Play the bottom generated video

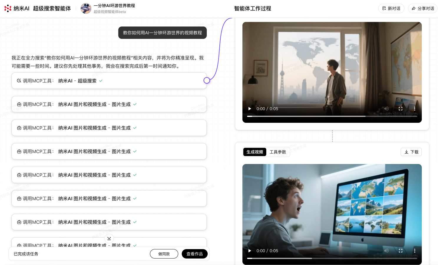pos(249,251)
